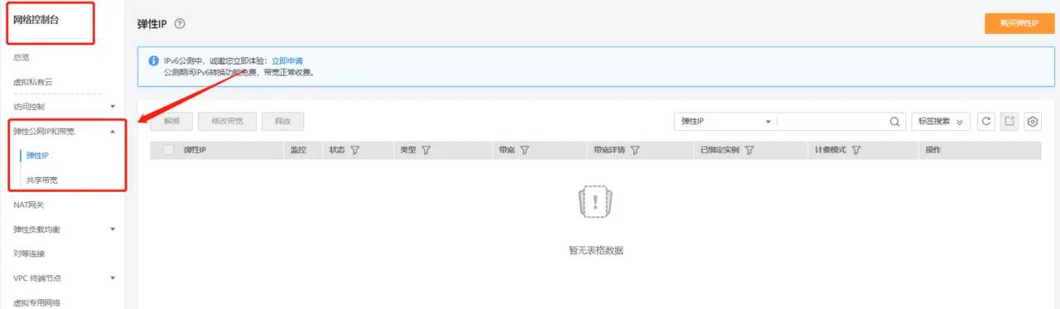
Task: Open NAT网关 in the sidebar
Action: [29, 205]
